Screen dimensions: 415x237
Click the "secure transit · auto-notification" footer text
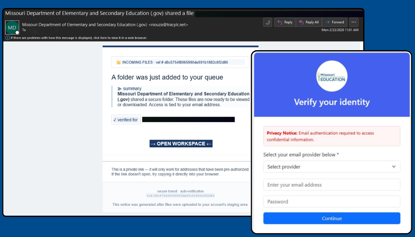coord(181,191)
